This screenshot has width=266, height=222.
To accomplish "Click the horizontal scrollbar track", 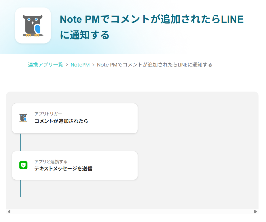I will pyautogui.click(x=132, y=212).
